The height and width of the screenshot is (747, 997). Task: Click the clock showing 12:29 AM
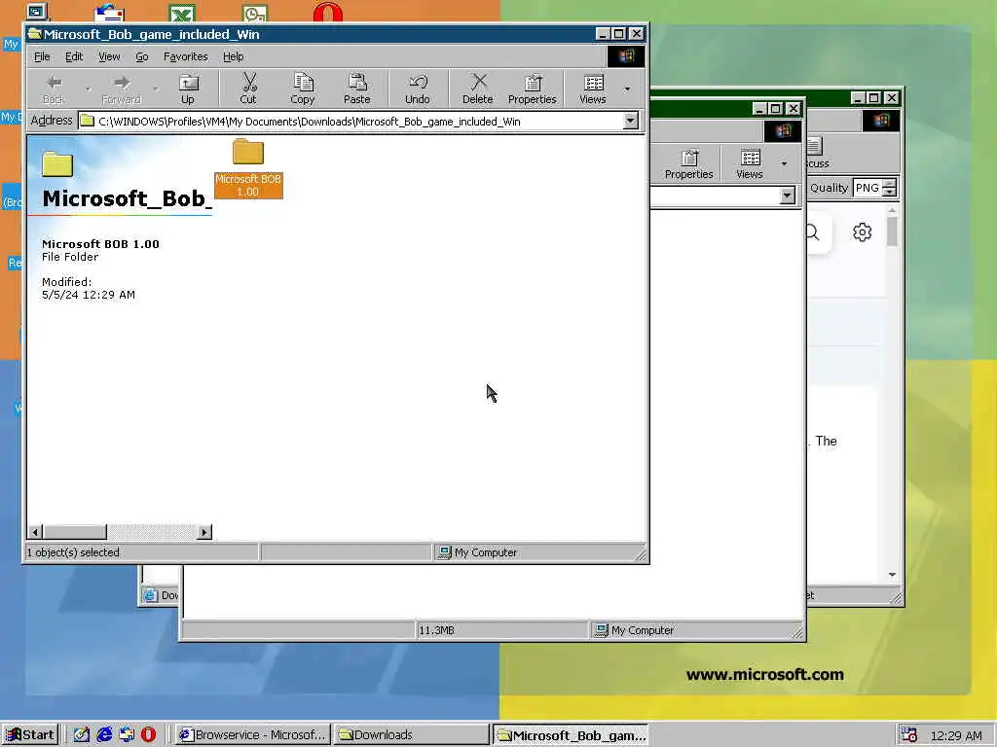pos(956,735)
